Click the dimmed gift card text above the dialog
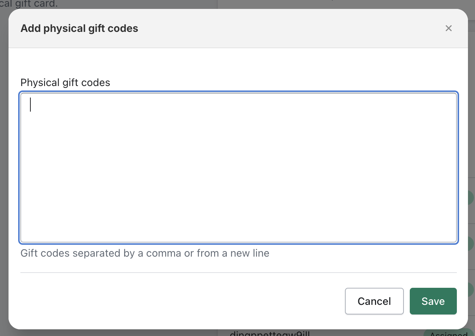 [30, 4]
